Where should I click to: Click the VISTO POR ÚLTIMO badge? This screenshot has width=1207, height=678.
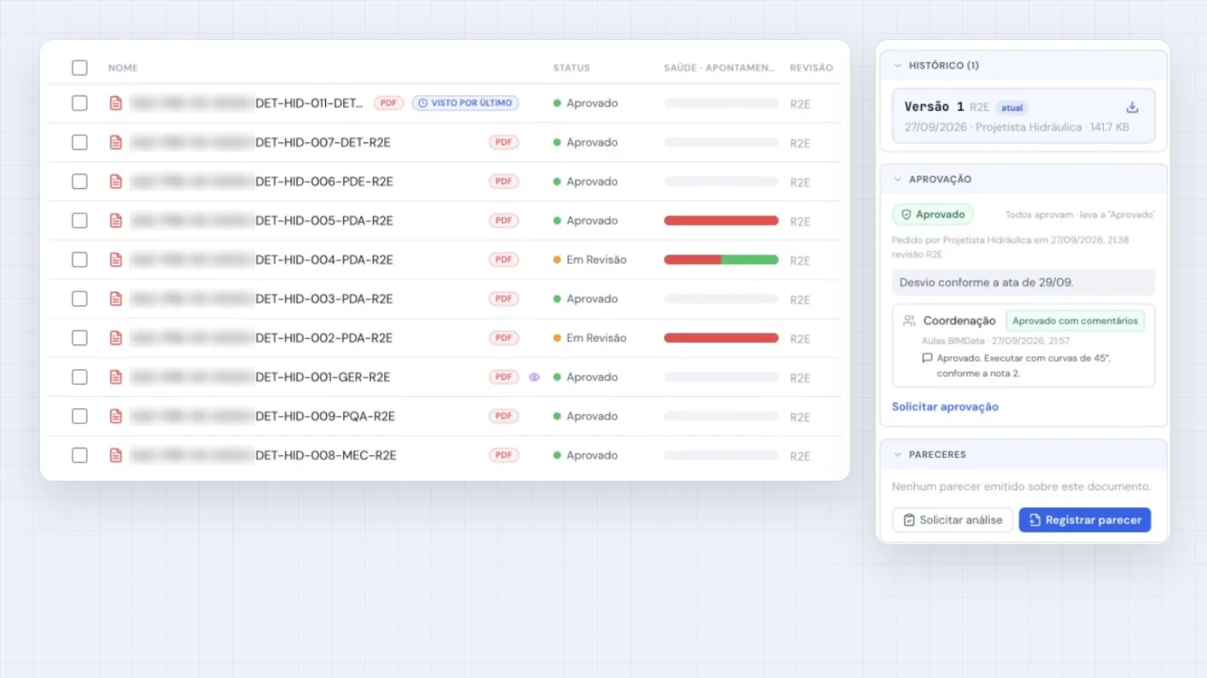465,102
